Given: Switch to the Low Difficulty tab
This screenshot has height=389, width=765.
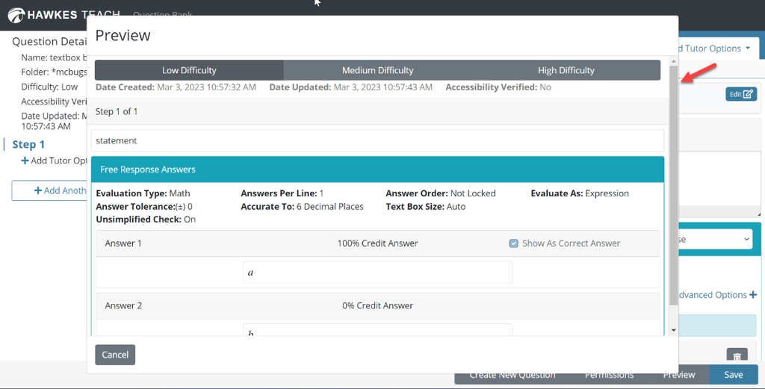Looking at the screenshot, I should tap(189, 70).
